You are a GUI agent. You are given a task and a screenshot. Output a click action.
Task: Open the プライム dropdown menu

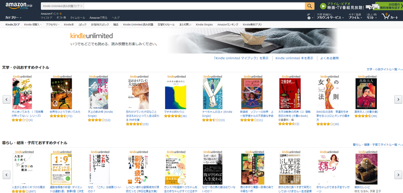[355, 16]
